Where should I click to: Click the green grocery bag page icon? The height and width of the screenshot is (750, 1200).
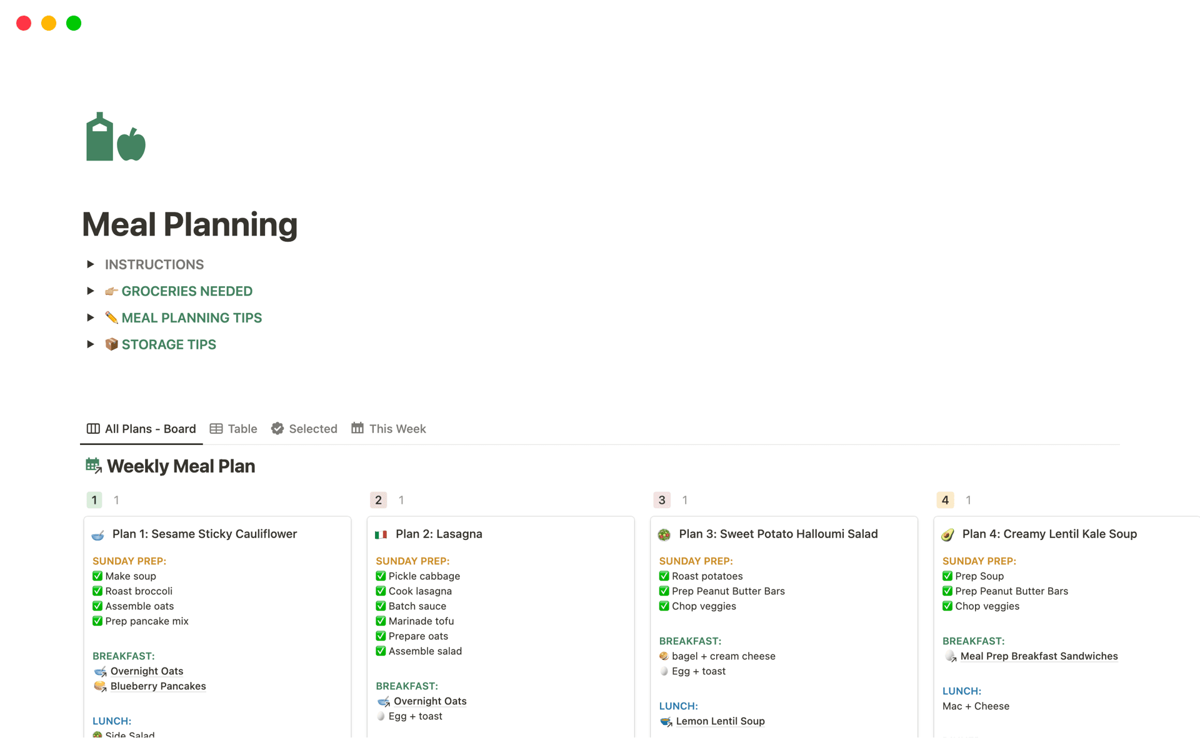115,136
